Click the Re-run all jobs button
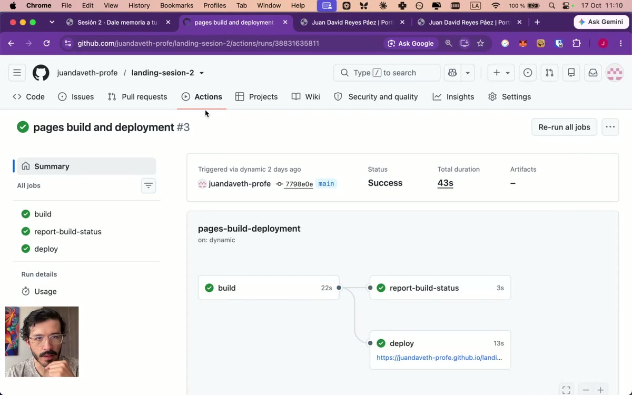The width and height of the screenshot is (632, 395). point(564,127)
